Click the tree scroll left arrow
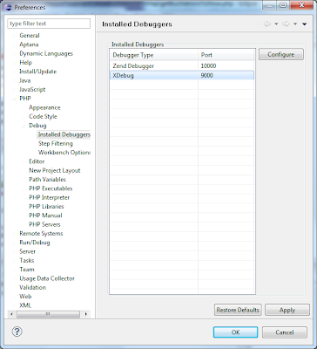Viewport: 317px width, 349px height. click(11, 314)
